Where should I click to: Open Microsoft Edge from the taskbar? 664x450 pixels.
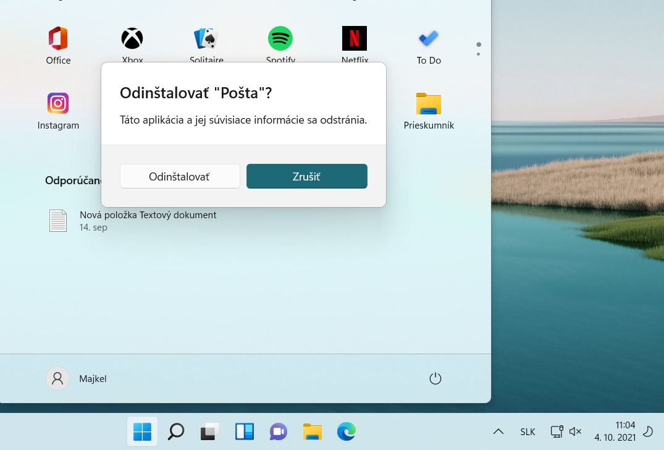pyautogui.click(x=347, y=431)
